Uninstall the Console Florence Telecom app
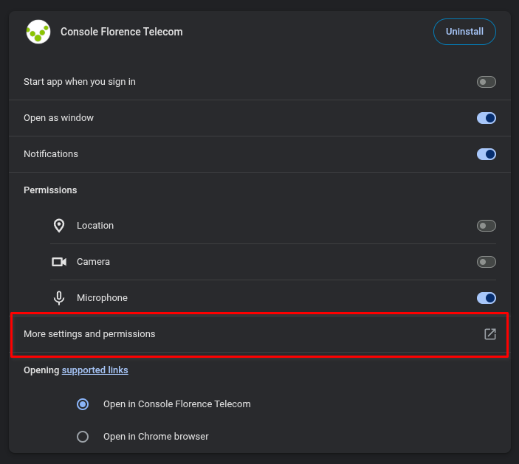519x464 pixels. point(464,32)
